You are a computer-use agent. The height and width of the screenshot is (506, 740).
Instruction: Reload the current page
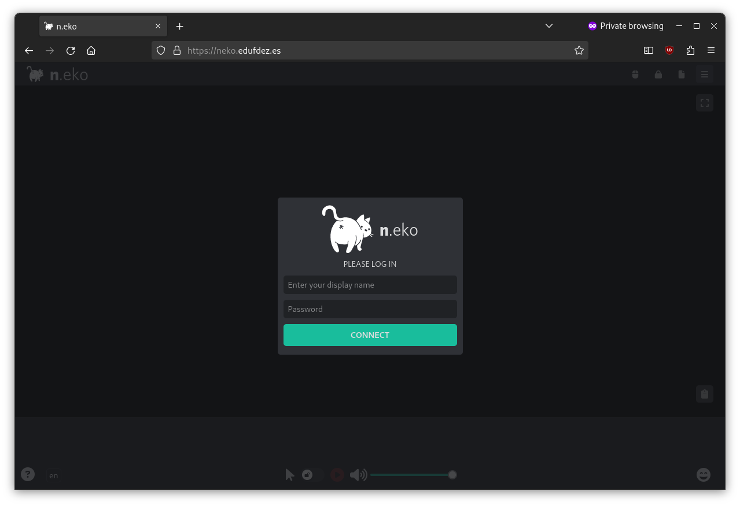(x=71, y=50)
